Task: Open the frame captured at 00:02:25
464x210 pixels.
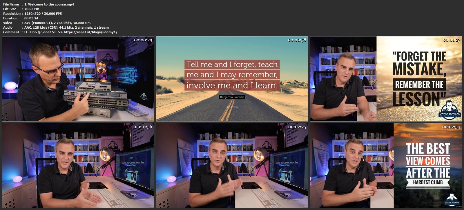Action: 232,166
